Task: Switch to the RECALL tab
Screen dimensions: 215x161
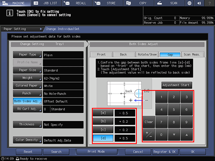Action: tap(77, 3)
